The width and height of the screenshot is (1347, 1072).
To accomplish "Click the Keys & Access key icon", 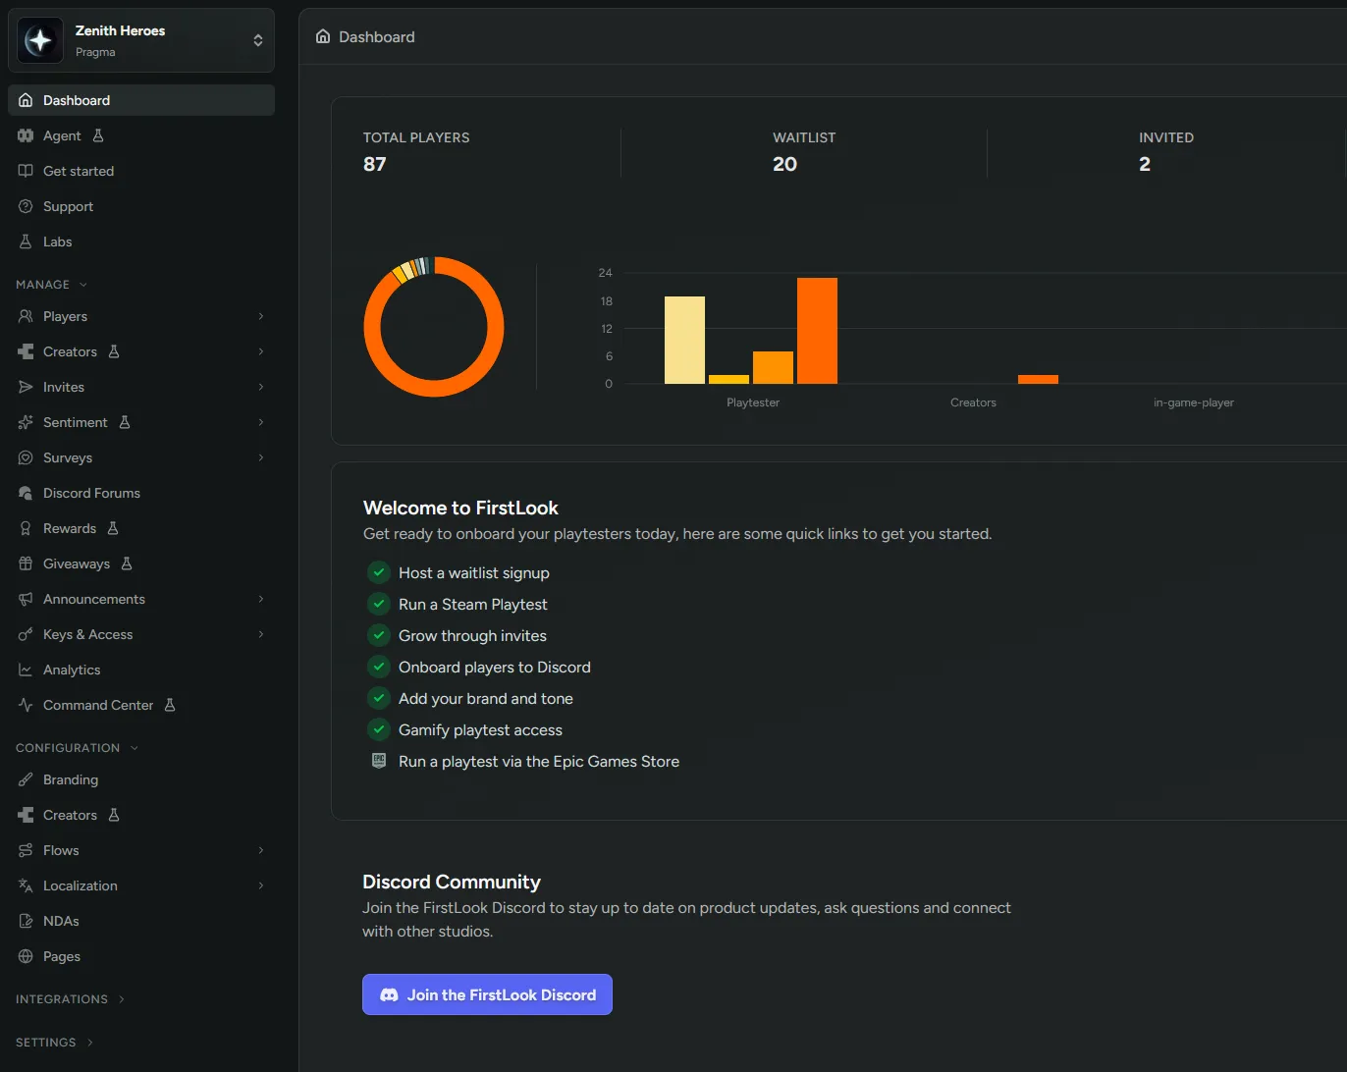I will click(x=26, y=634).
